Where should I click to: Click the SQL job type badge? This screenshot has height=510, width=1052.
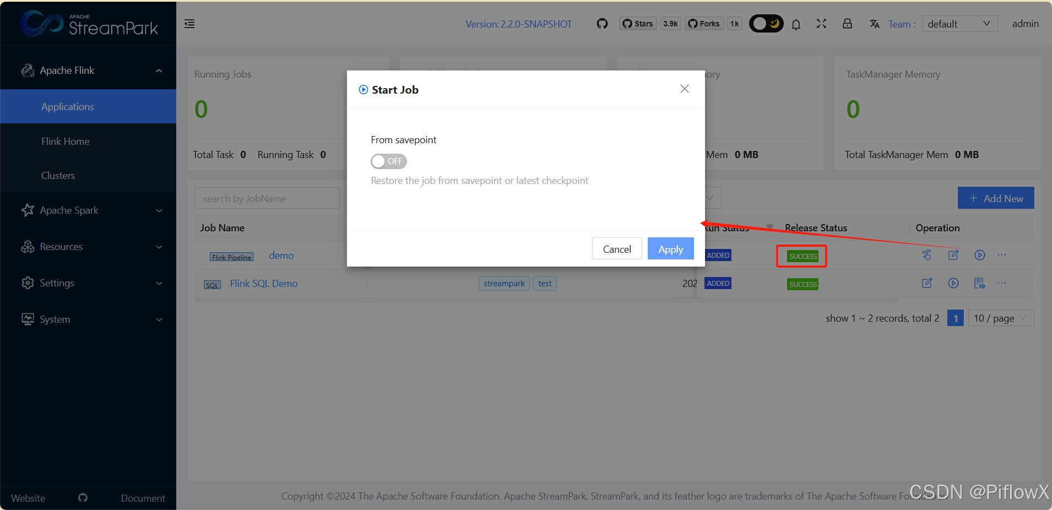point(212,285)
